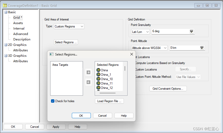Image resolution: width=223 pixels, height=133 pixels.
Task: Open Grid Constraint Options
Action: click(168, 89)
